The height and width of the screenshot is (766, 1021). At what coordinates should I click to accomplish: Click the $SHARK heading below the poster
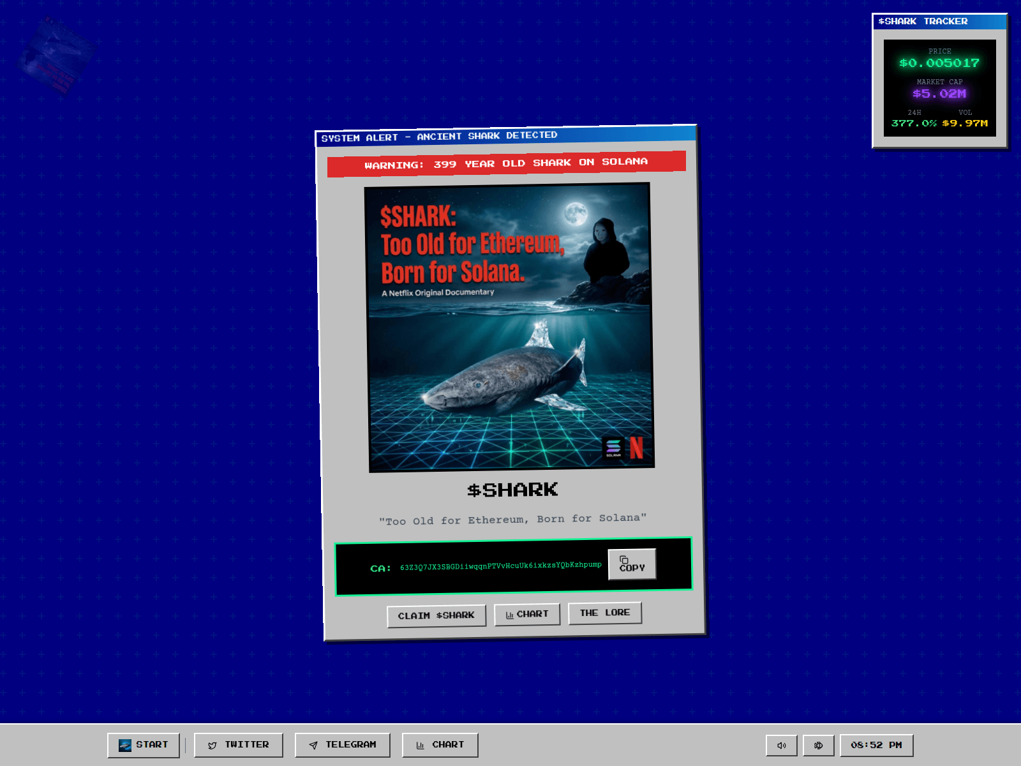(512, 490)
